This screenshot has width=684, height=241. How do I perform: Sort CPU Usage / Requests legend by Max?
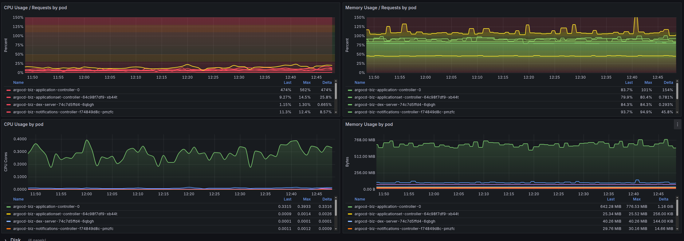click(307, 83)
